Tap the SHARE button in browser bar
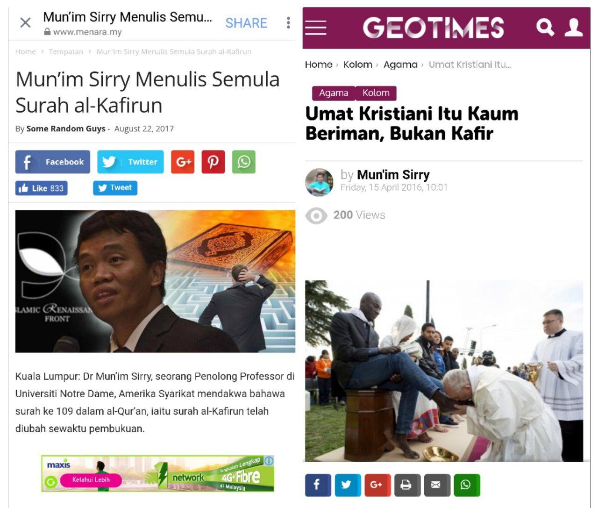The height and width of the screenshot is (508, 598). click(246, 23)
